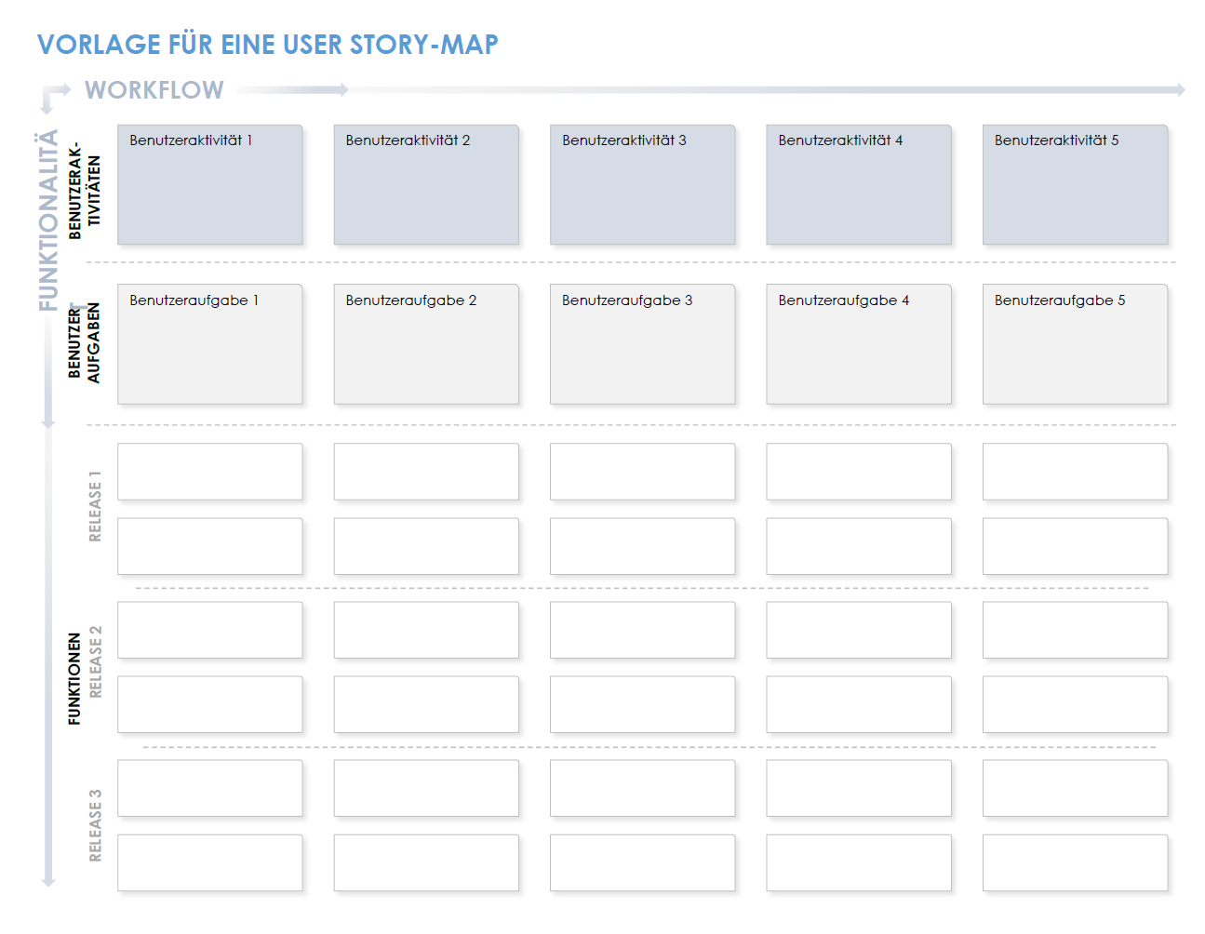Select the RELEASE 3 label
This screenshot has width=1205, height=934.
pyautogui.click(x=95, y=825)
